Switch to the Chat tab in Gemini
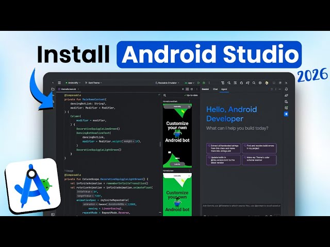Image resolution: width=330 pixels, height=247 pixels. [215, 89]
